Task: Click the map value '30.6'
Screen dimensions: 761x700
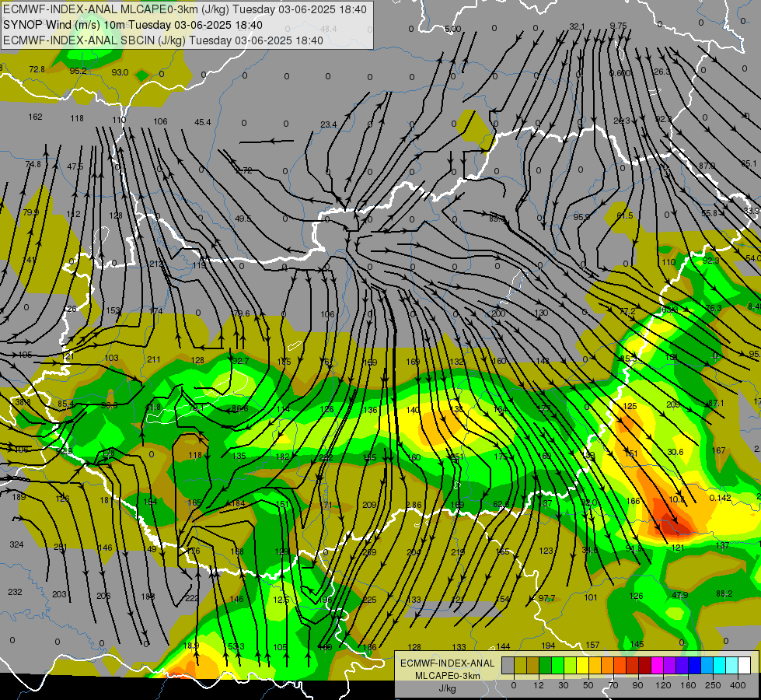Action: [675, 452]
